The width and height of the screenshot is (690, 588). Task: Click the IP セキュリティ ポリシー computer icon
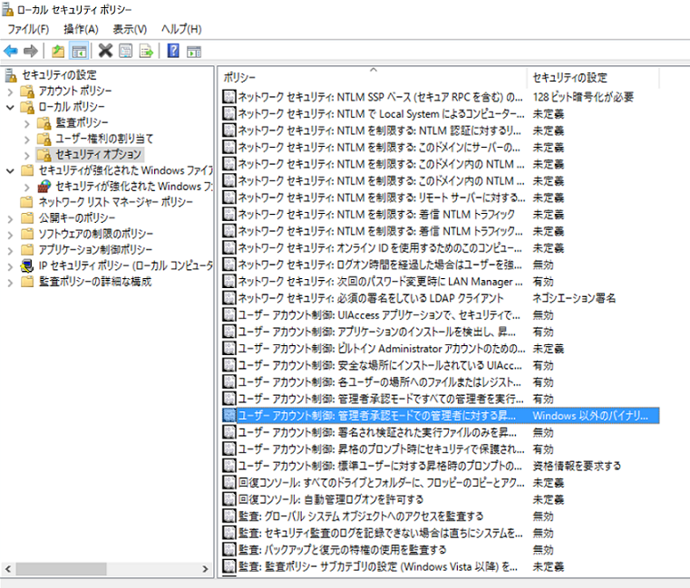27,265
